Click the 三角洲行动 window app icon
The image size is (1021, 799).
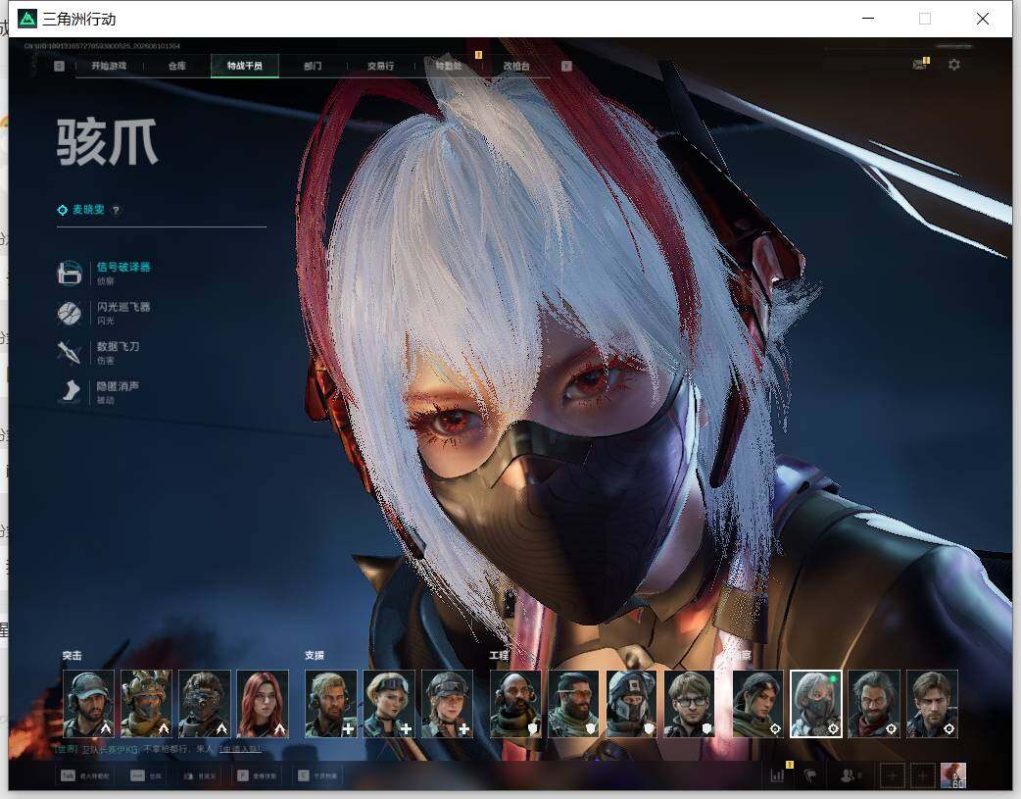point(27,19)
